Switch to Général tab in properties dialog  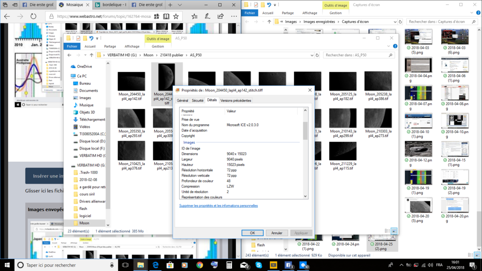pos(182,101)
